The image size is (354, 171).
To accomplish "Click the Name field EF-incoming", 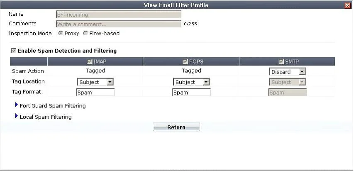I will (119, 15).
